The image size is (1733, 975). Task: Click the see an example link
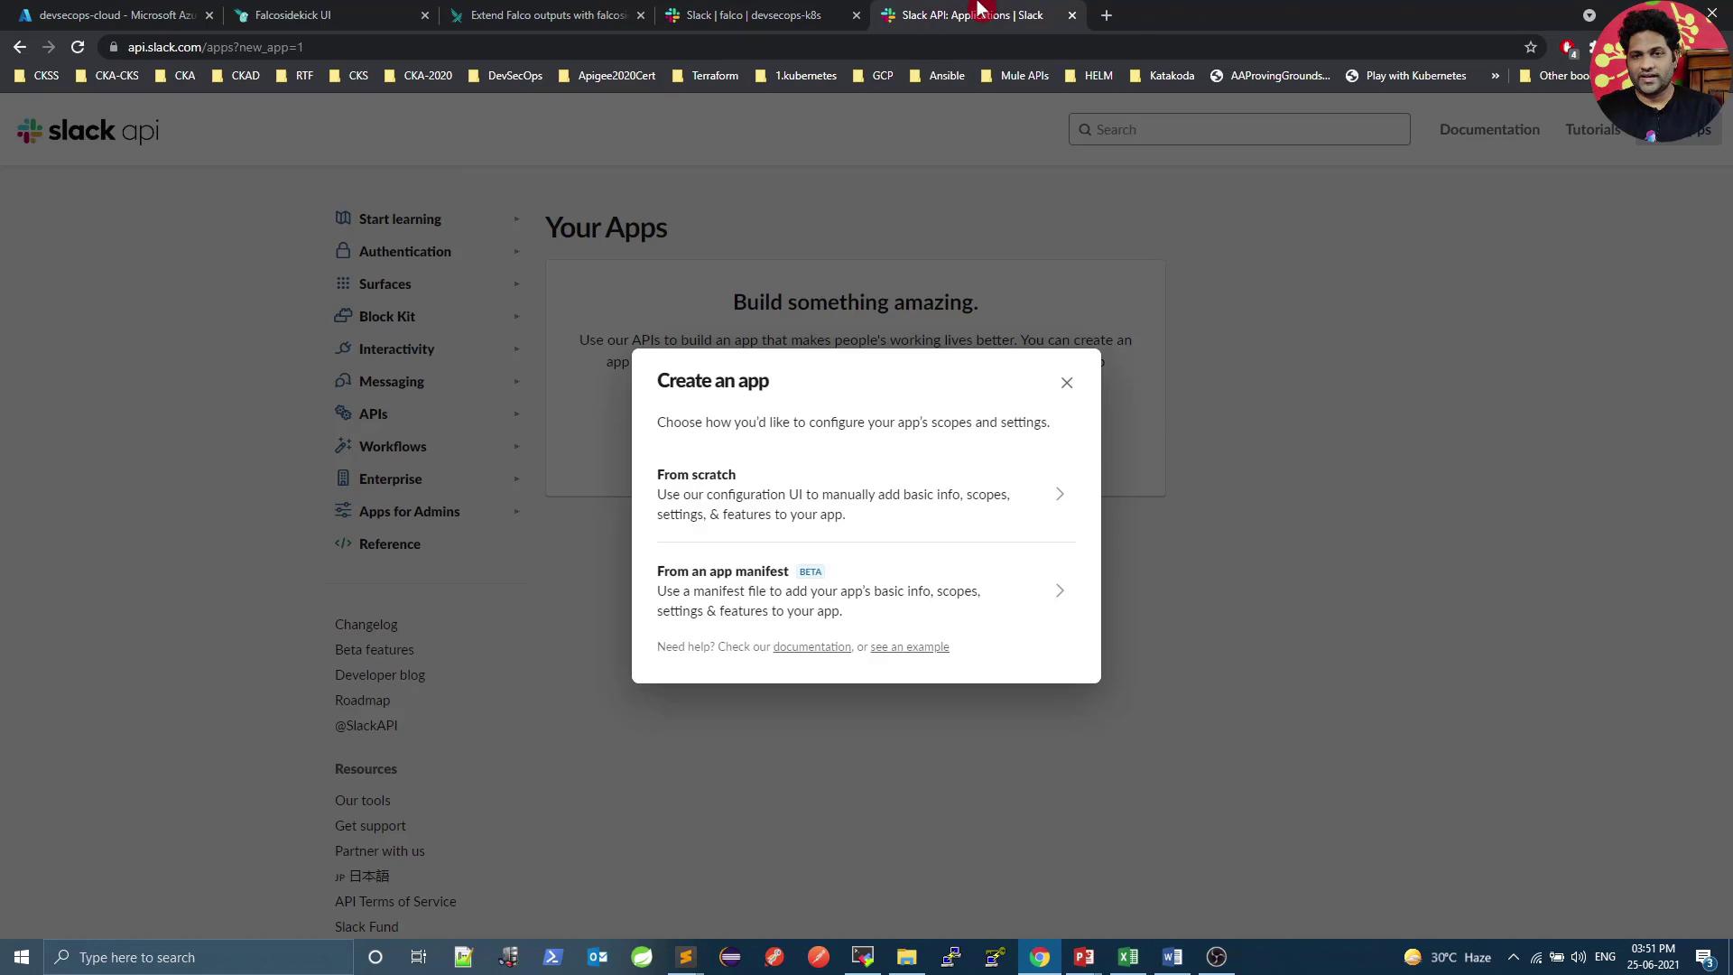pos(909,646)
